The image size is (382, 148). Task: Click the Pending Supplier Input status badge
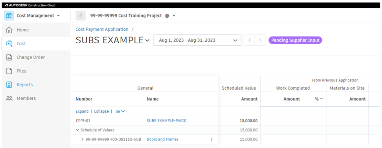tap(295, 40)
